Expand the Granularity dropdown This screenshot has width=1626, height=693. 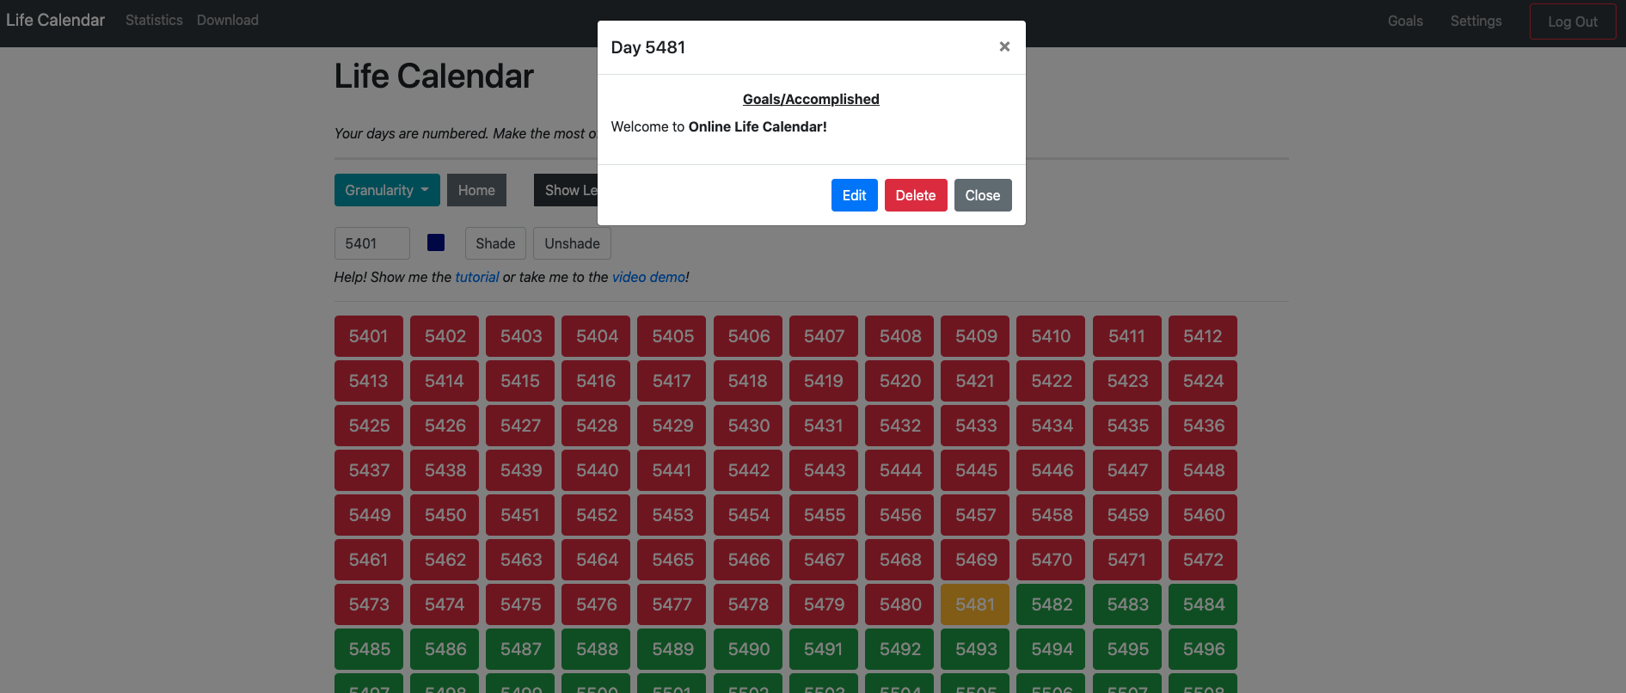click(x=387, y=190)
